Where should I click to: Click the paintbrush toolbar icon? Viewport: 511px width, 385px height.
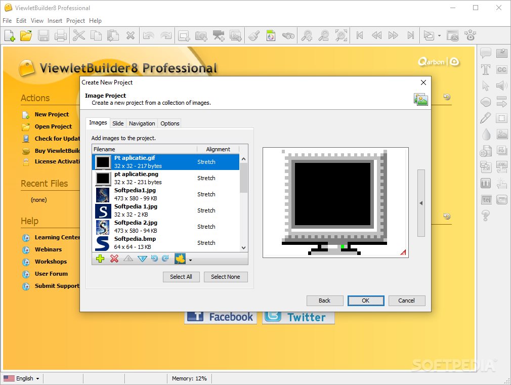pos(254,36)
